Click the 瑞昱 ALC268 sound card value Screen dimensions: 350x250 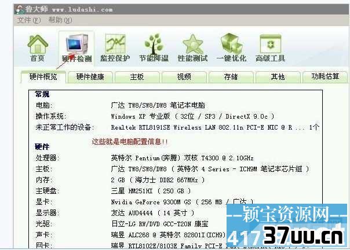coord(169,235)
